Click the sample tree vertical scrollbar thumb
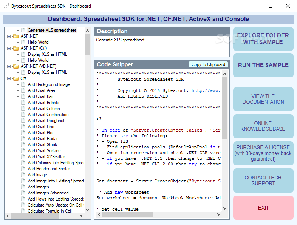Image resolution: width=297 pixels, height=225 pixels. [x=87, y=44]
